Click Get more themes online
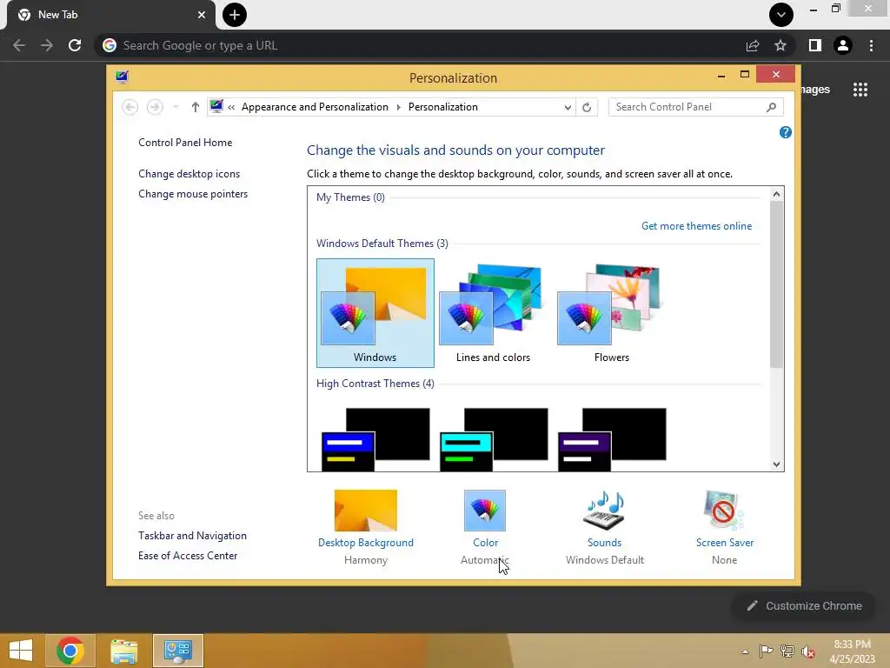This screenshot has width=890, height=668. [x=696, y=226]
